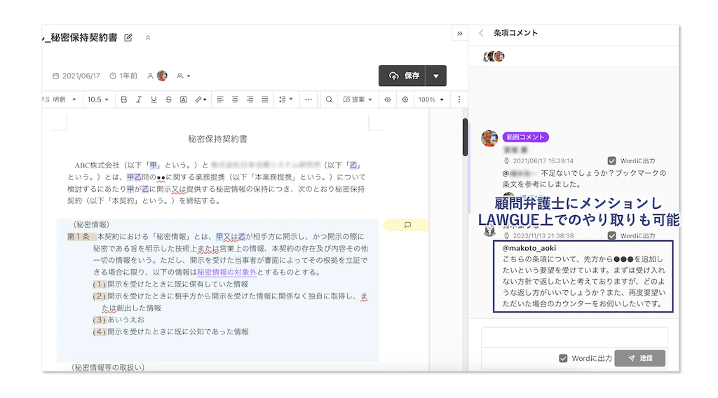Toggle Word output checkbox on 2021/06/17 comment
The height and width of the screenshot is (398, 718).
coord(612,160)
